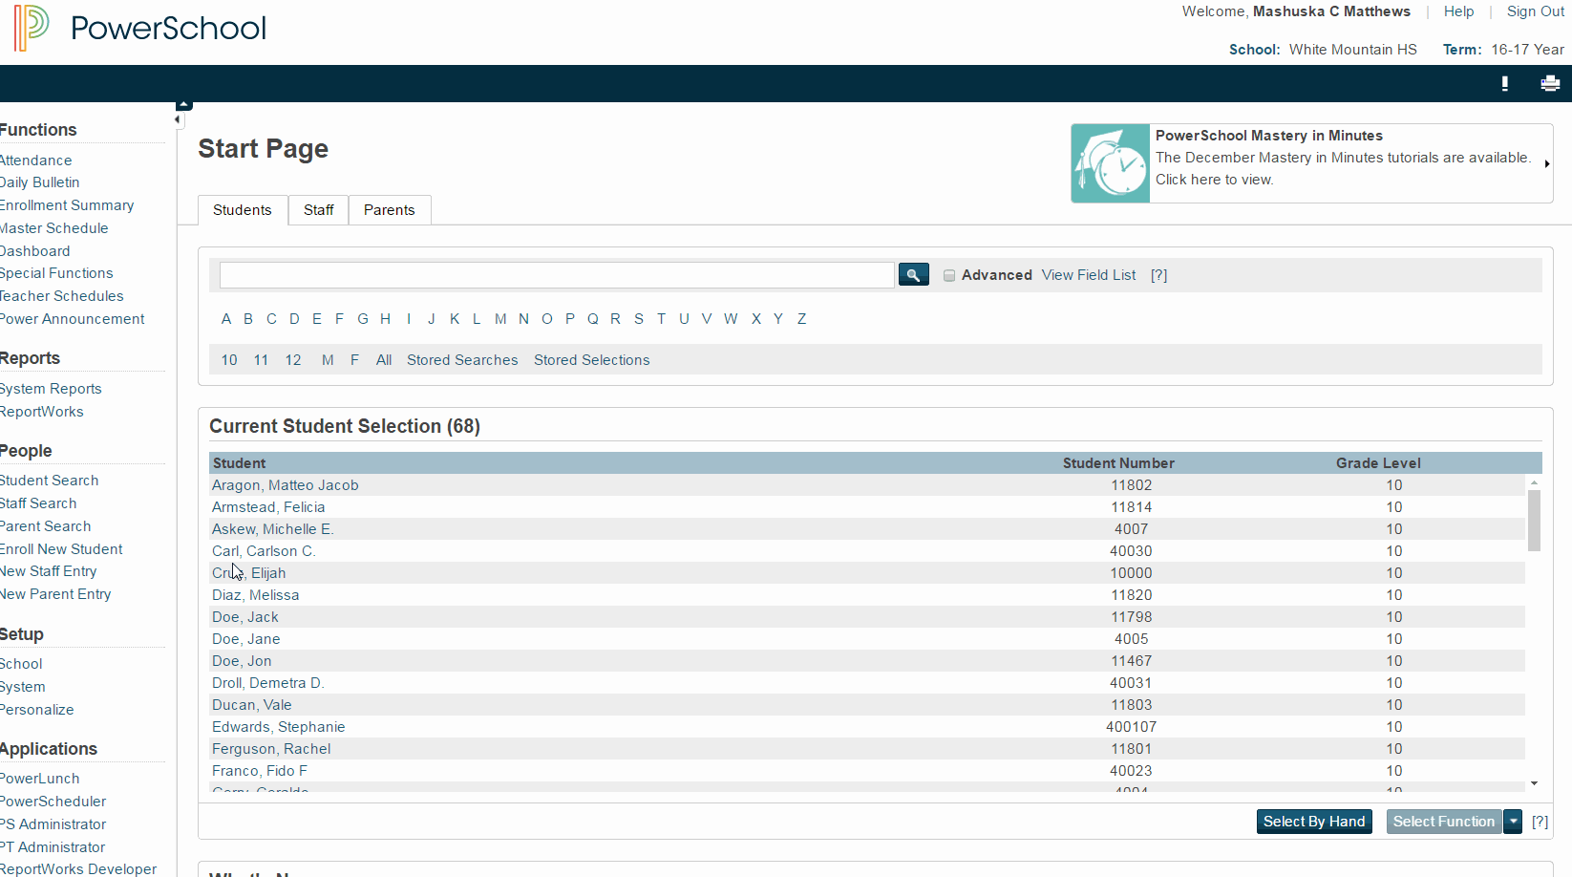Open View Field List link
Screen dimensions: 1572x877
click(x=1089, y=275)
